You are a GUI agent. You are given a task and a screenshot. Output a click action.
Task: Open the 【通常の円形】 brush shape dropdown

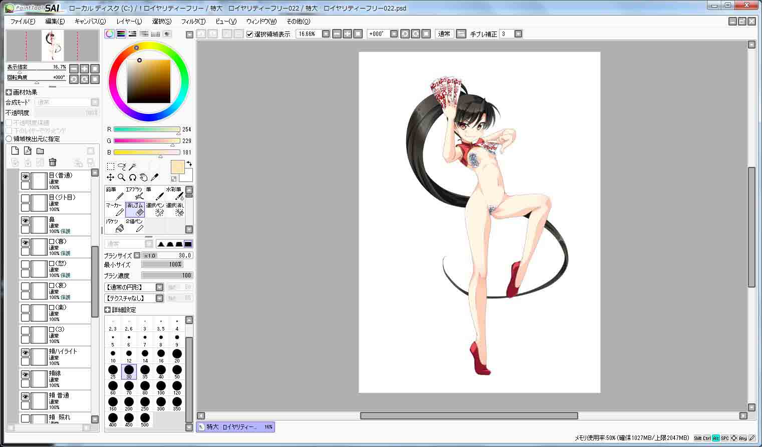(159, 287)
